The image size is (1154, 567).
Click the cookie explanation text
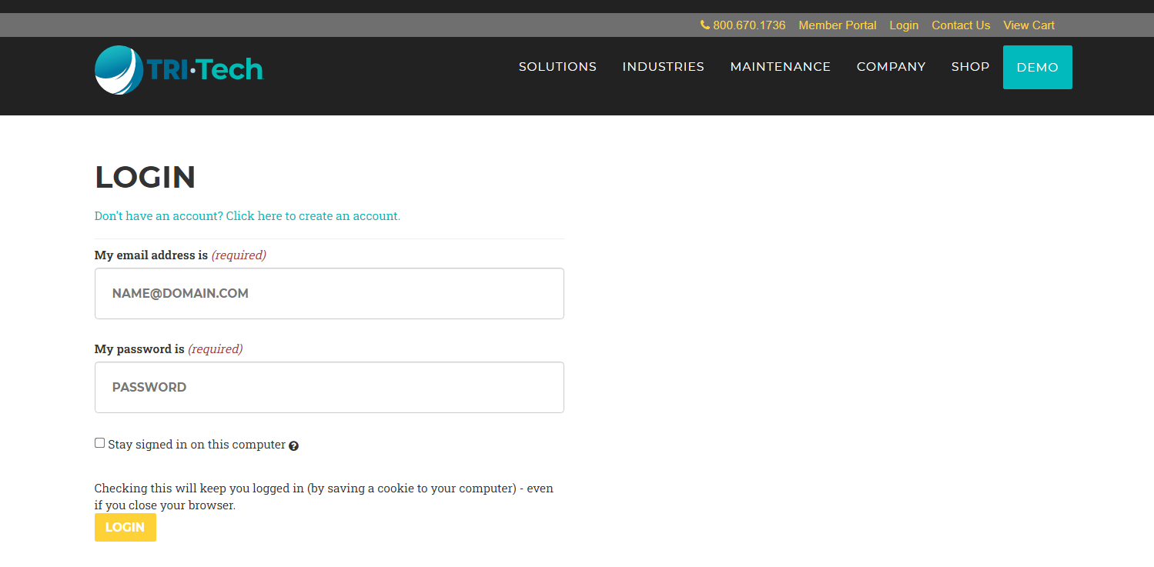click(x=323, y=497)
